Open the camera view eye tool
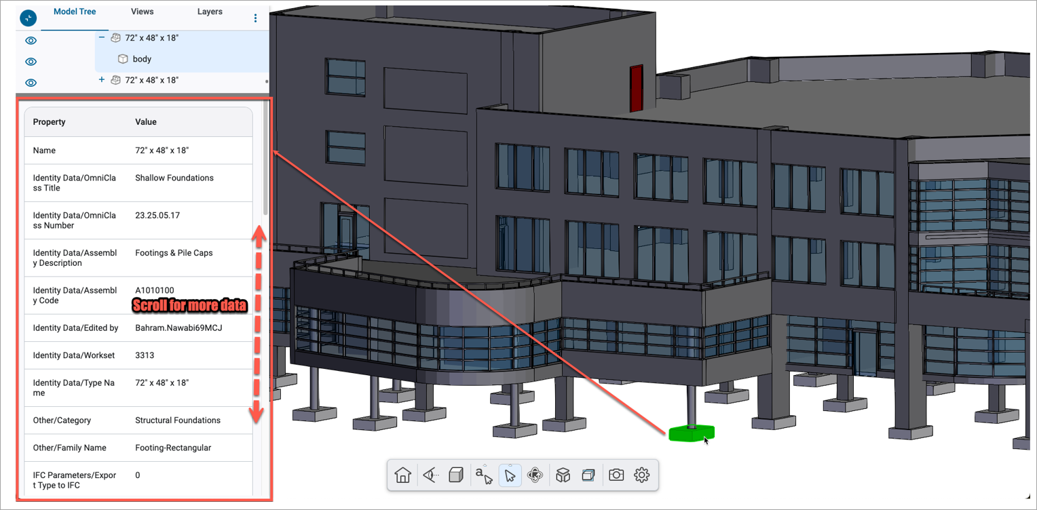 [x=430, y=475]
